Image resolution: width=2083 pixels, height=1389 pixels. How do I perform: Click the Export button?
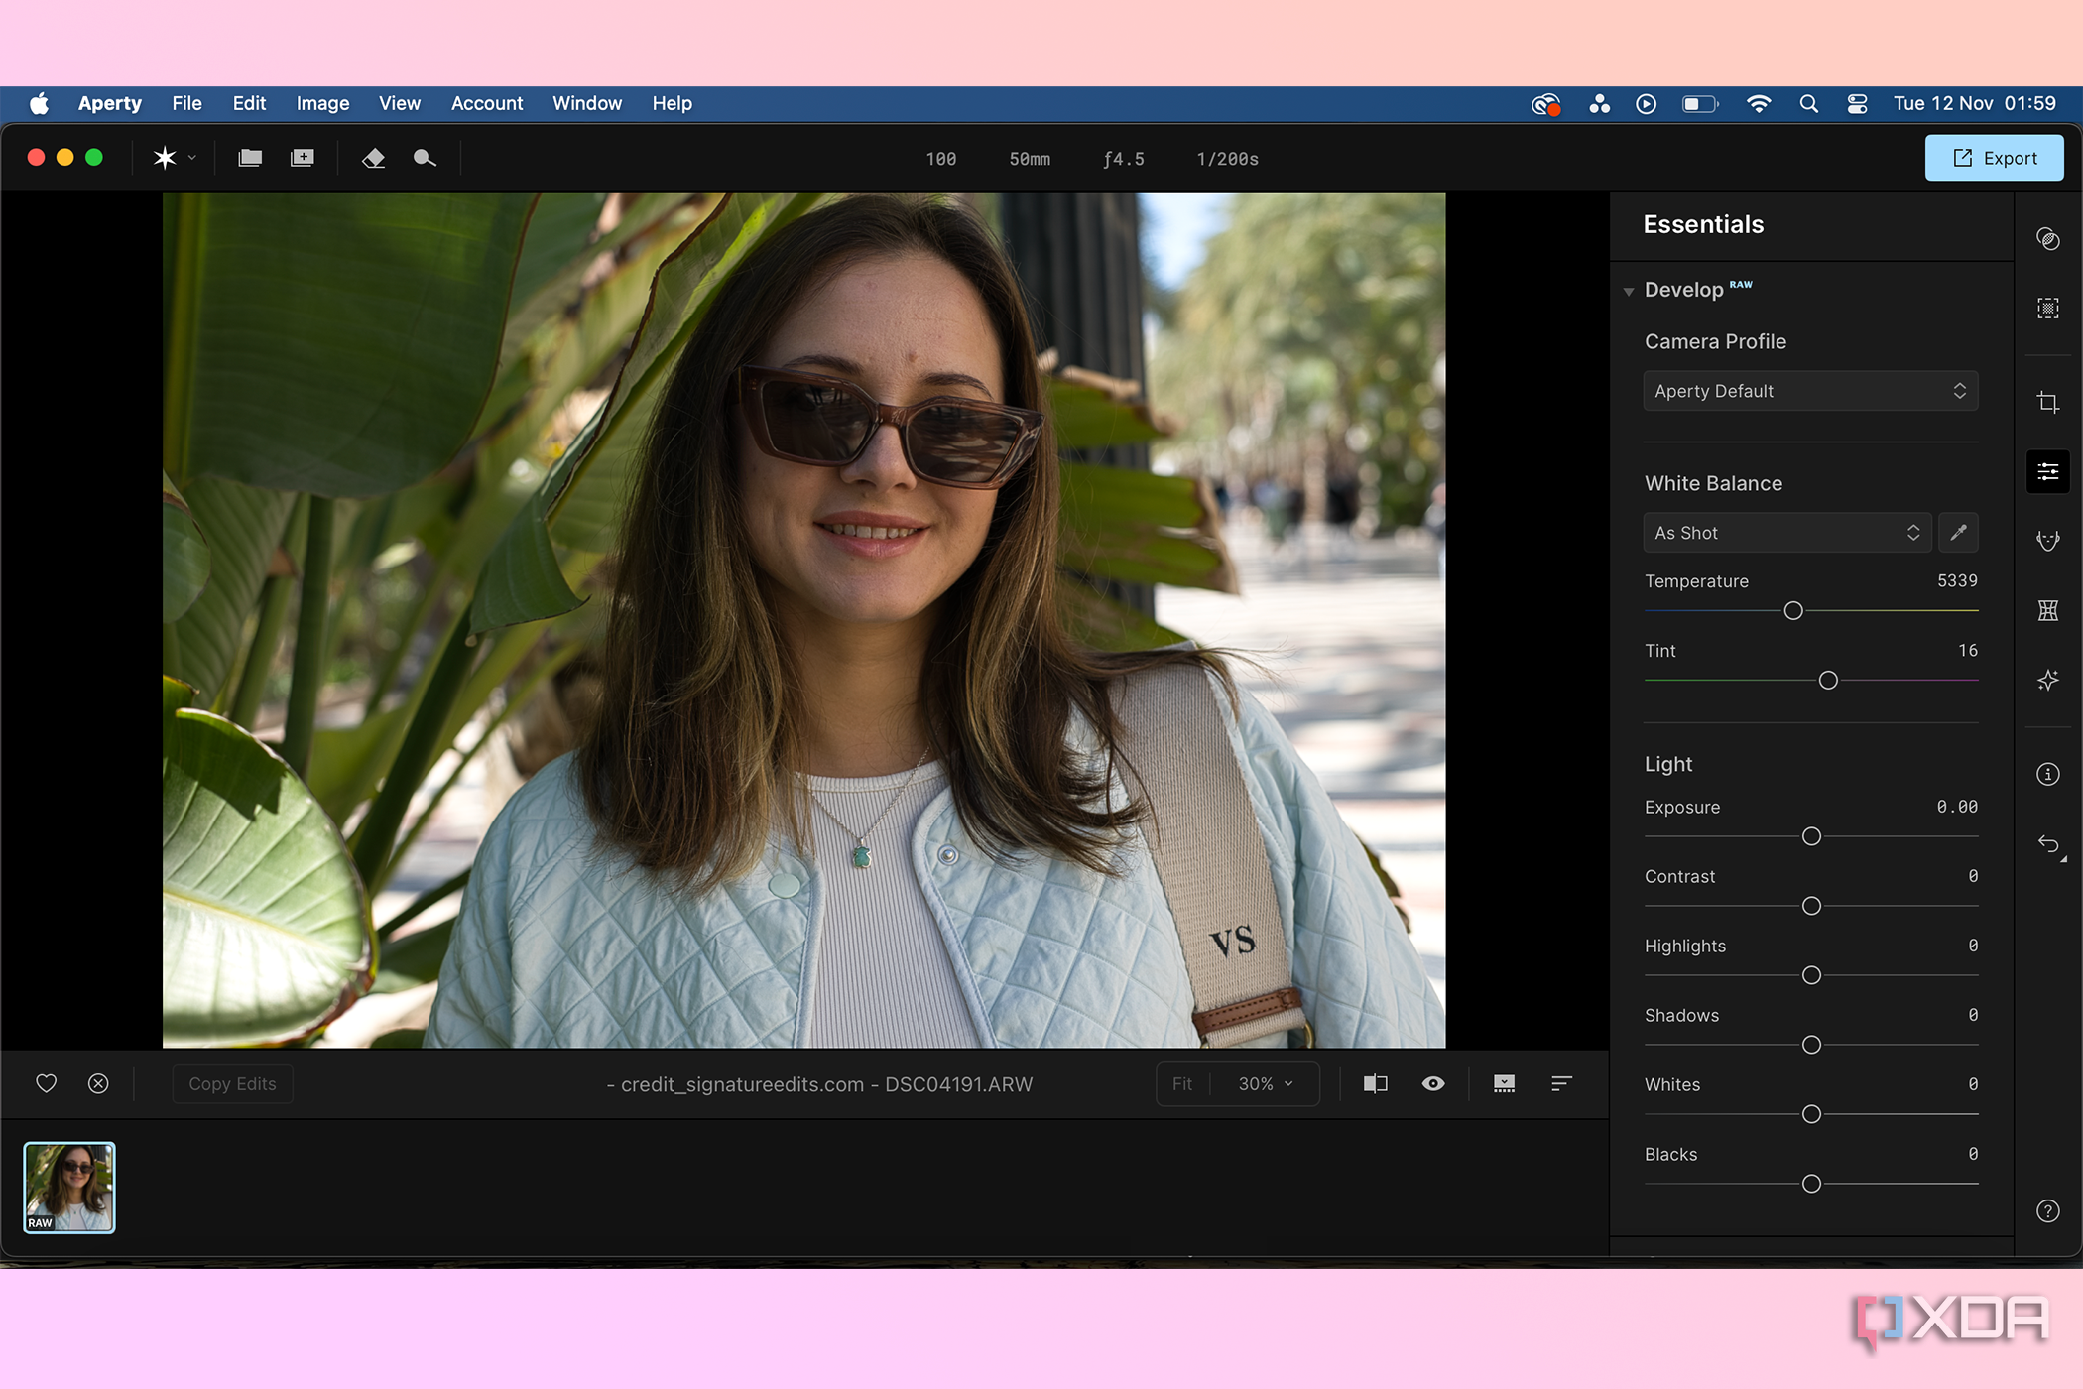(x=1994, y=158)
